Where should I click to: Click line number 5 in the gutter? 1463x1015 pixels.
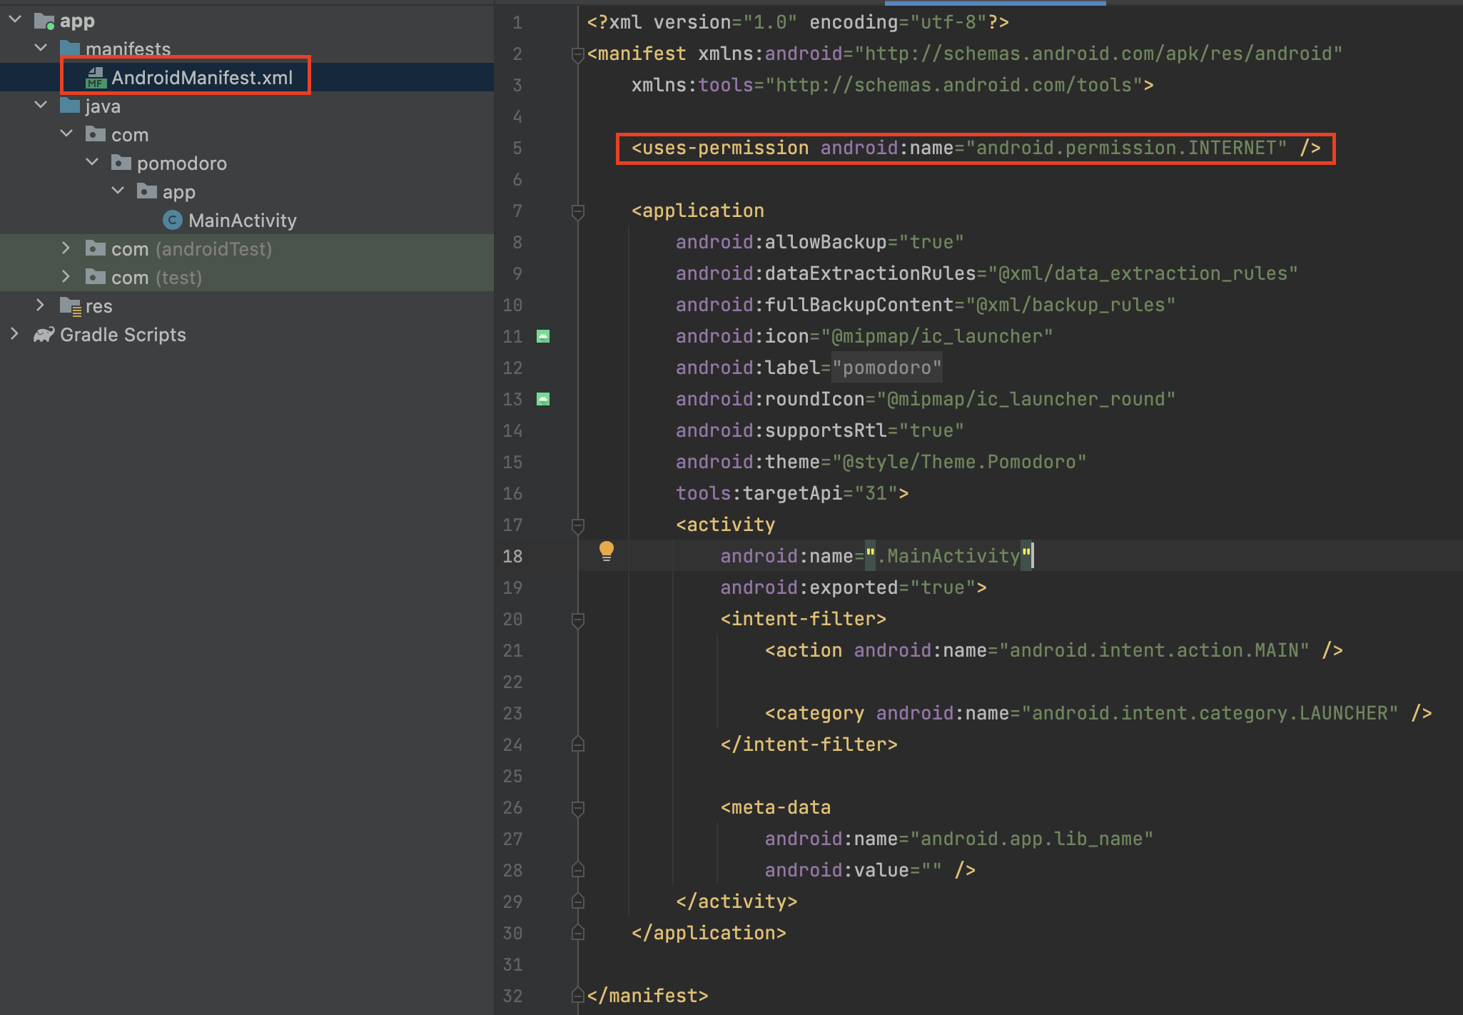tap(517, 148)
